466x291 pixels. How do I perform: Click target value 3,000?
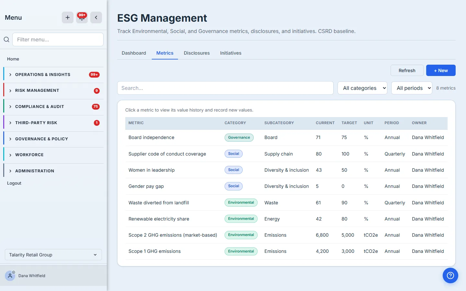(x=348, y=251)
